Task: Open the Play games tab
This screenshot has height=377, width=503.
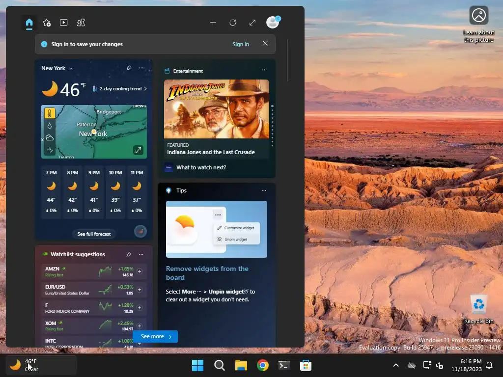Action: [x=81, y=23]
